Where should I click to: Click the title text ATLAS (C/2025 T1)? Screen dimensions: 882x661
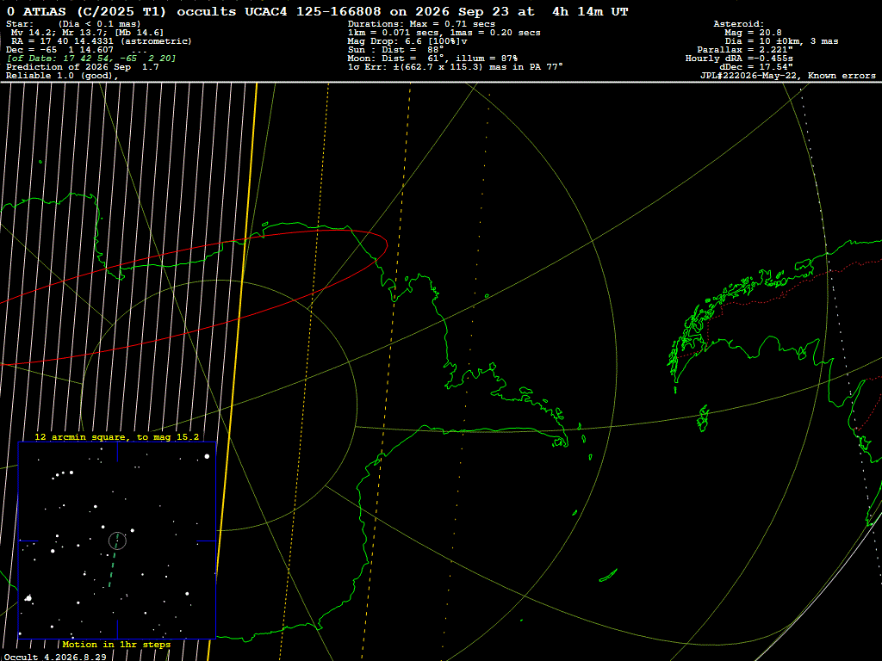point(95,11)
